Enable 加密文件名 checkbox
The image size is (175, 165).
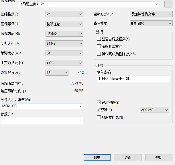(99, 117)
